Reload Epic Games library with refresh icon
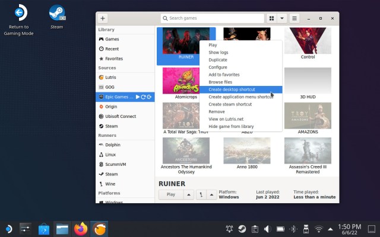This screenshot has width=380, height=237. 143,97
